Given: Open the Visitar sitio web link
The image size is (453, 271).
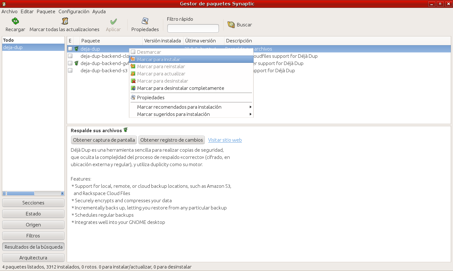Looking at the screenshot, I should coord(225,140).
